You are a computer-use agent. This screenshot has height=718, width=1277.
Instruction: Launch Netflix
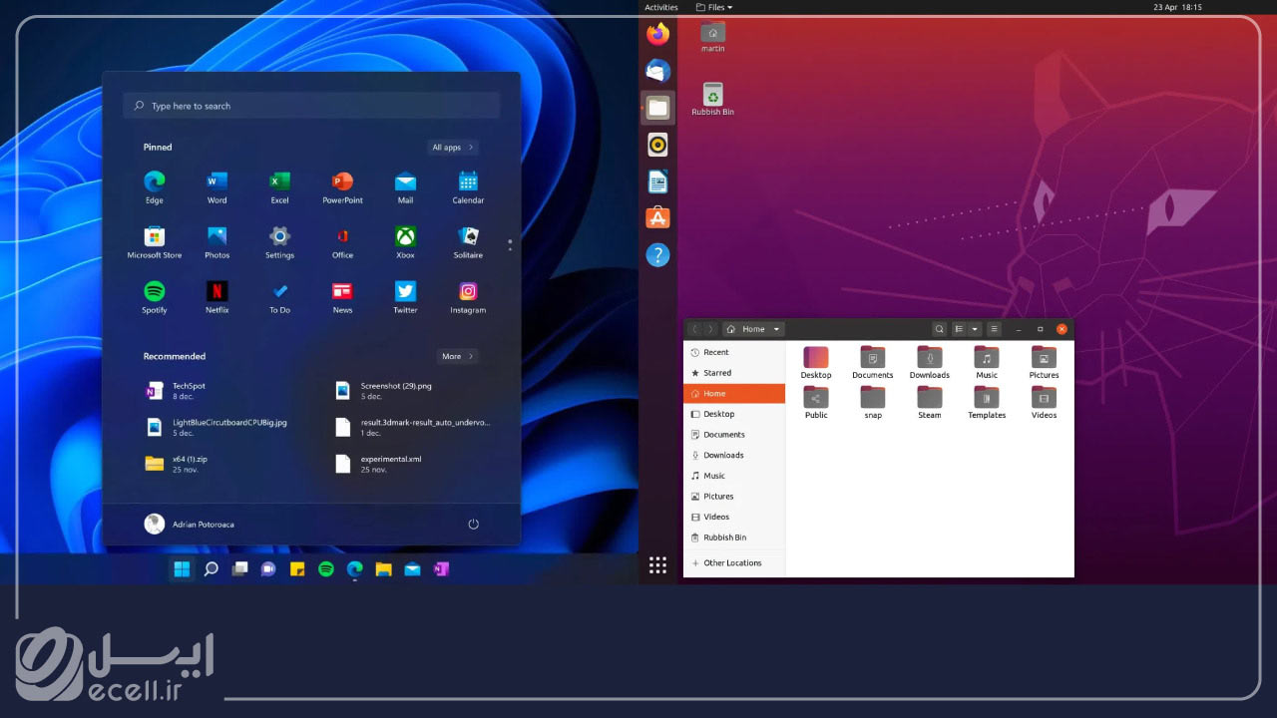216,296
